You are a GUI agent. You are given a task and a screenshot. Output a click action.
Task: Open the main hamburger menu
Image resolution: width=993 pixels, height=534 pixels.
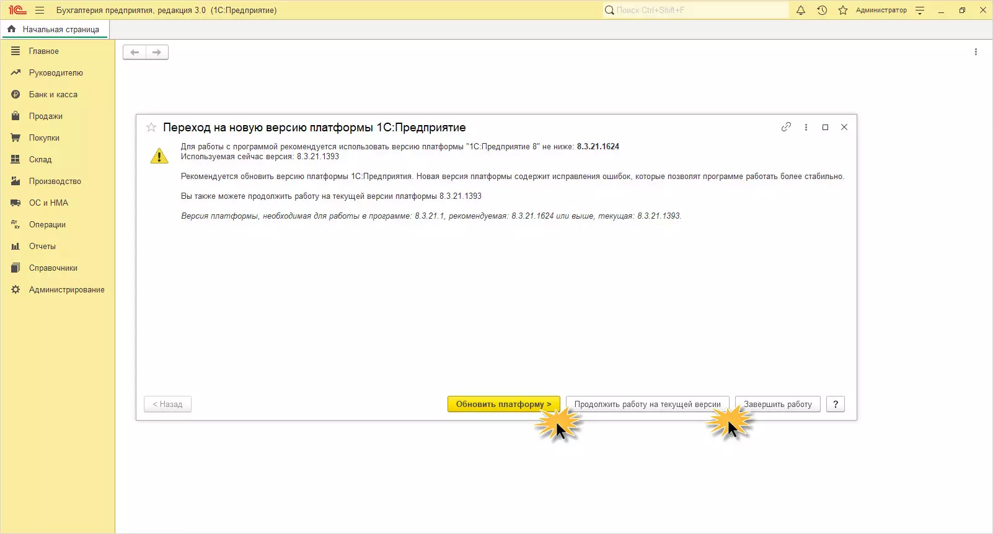pyautogui.click(x=40, y=10)
